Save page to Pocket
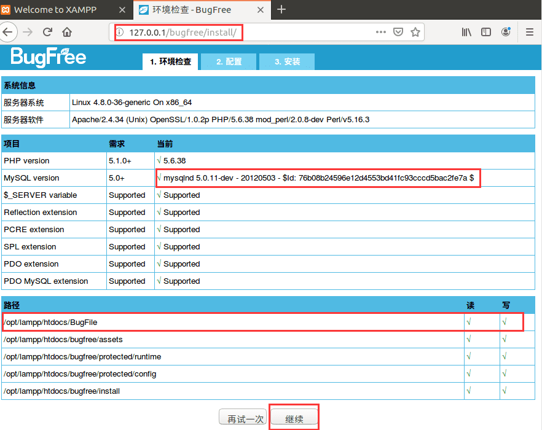The image size is (542, 430). (x=398, y=32)
